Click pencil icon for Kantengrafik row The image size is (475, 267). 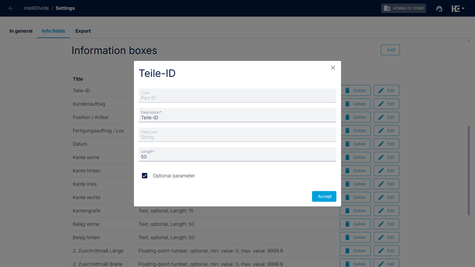[x=381, y=211]
